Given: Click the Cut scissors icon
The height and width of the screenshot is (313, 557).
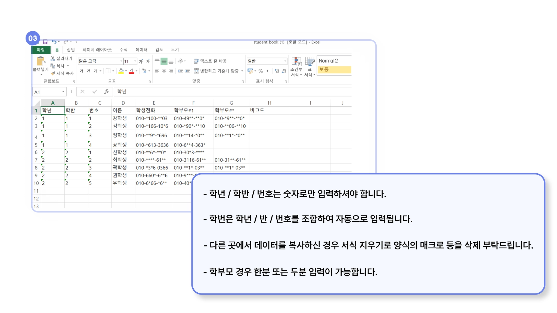Looking at the screenshot, I should (53, 58).
